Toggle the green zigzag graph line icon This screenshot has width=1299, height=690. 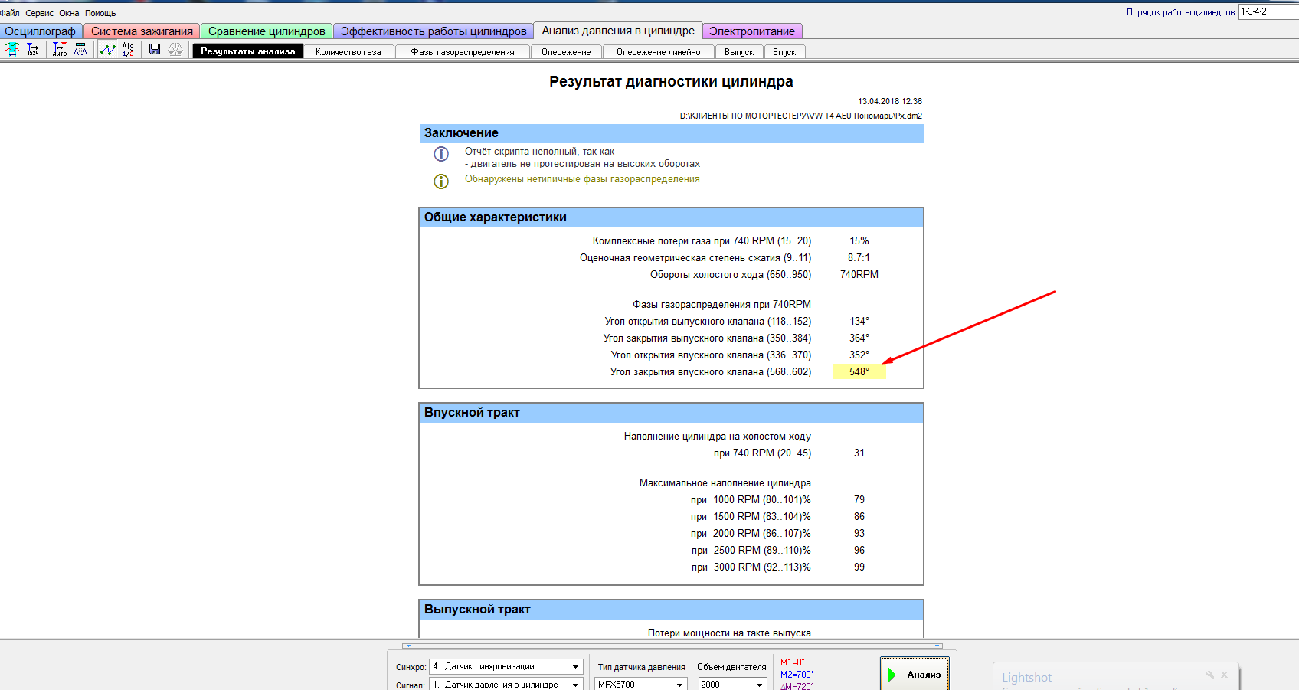(x=108, y=49)
